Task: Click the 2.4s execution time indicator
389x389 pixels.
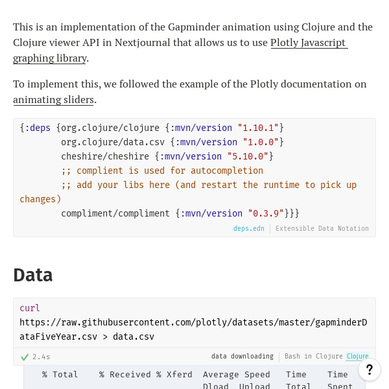Action: (41, 357)
